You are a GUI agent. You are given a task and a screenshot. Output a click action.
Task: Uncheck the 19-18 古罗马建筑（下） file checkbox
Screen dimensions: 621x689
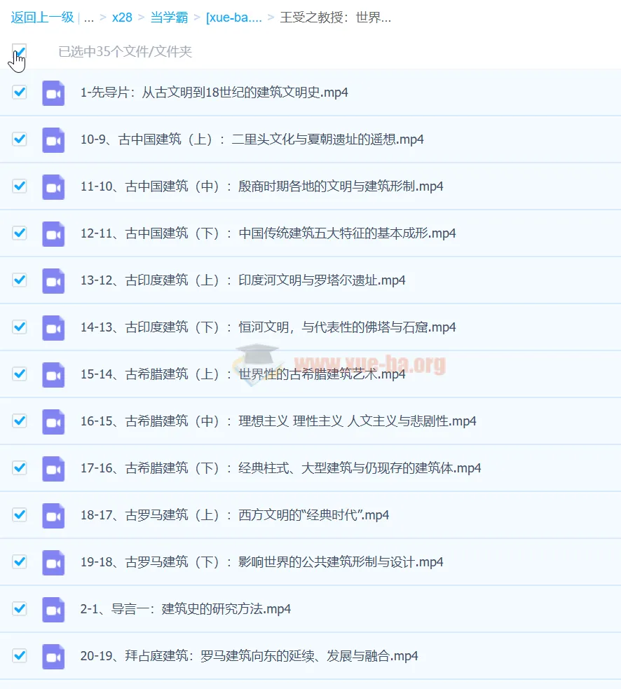click(x=20, y=561)
